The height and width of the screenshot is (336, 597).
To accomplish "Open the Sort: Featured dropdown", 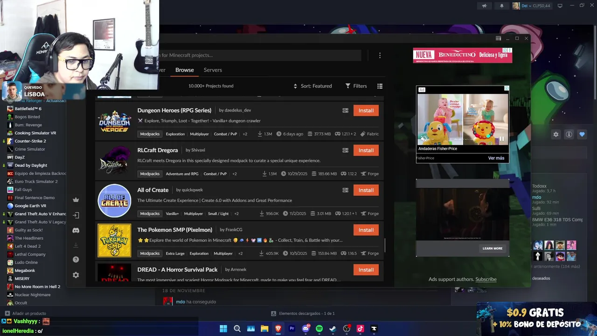I will pos(312,86).
